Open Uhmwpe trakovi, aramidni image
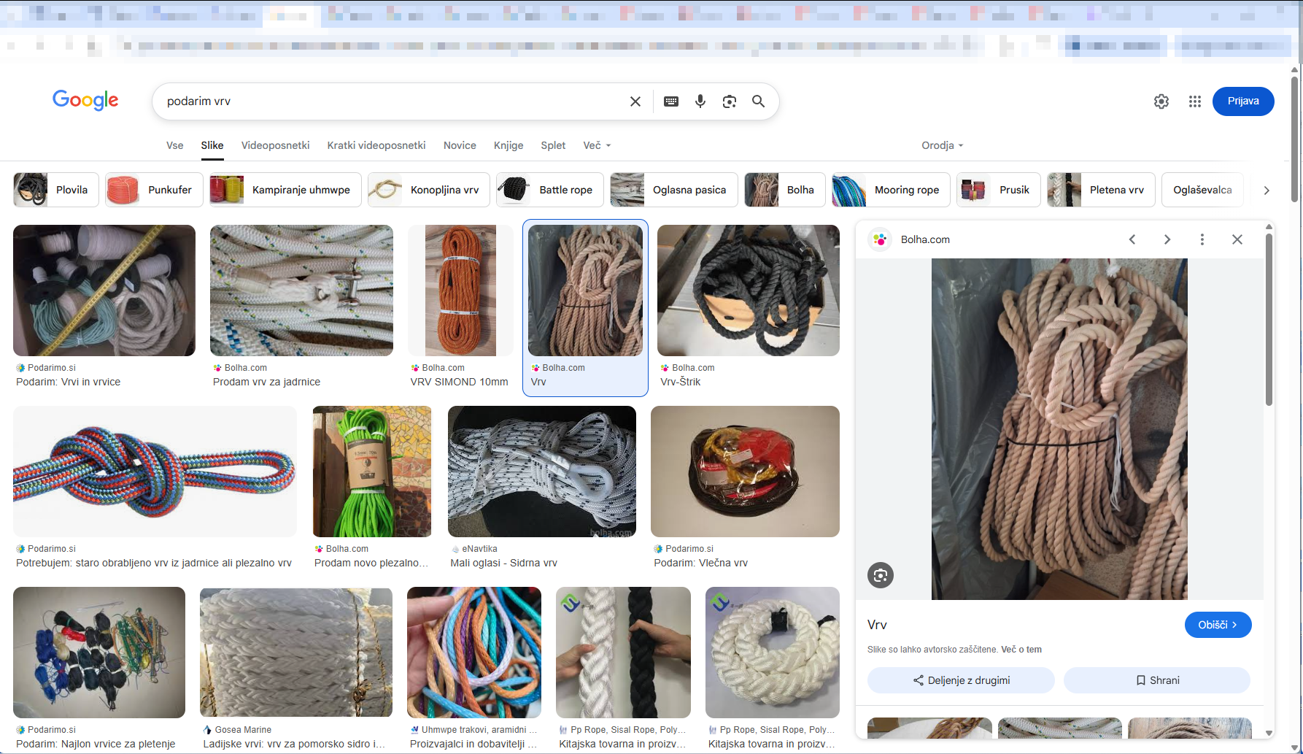Screen dimensions: 1303x754 coord(474,653)
